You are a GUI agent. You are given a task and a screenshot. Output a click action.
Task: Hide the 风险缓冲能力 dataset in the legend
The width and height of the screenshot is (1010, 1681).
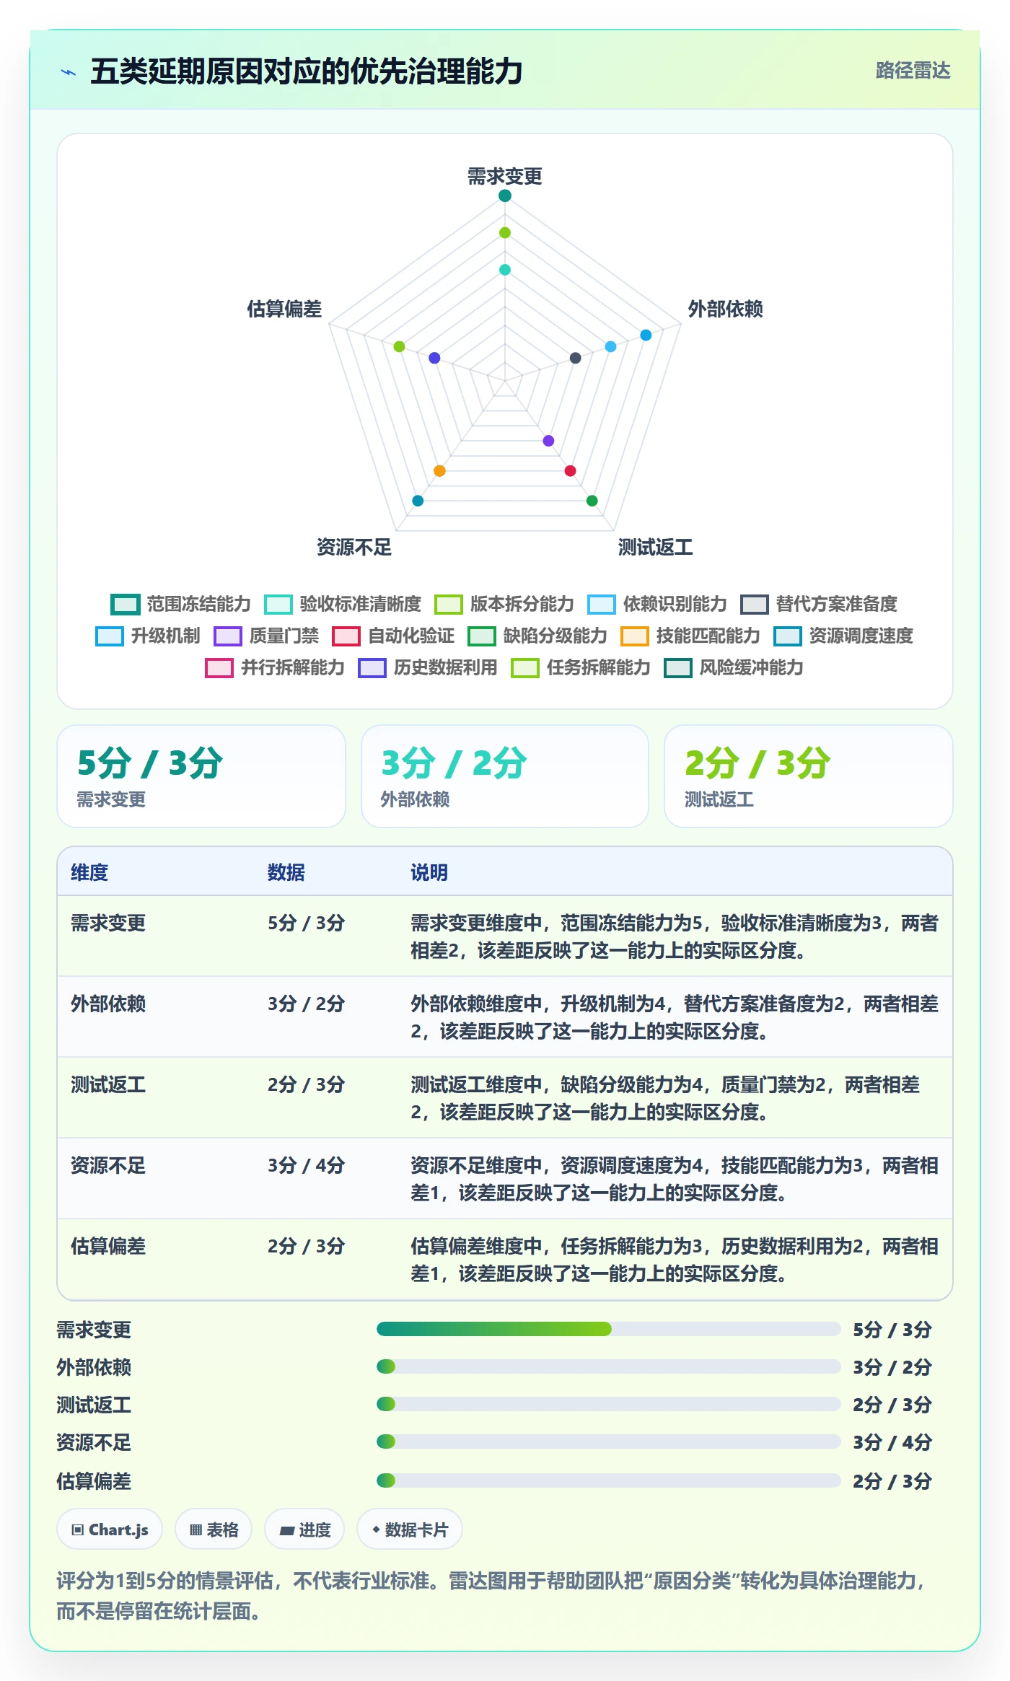click(x=734, y=667)
